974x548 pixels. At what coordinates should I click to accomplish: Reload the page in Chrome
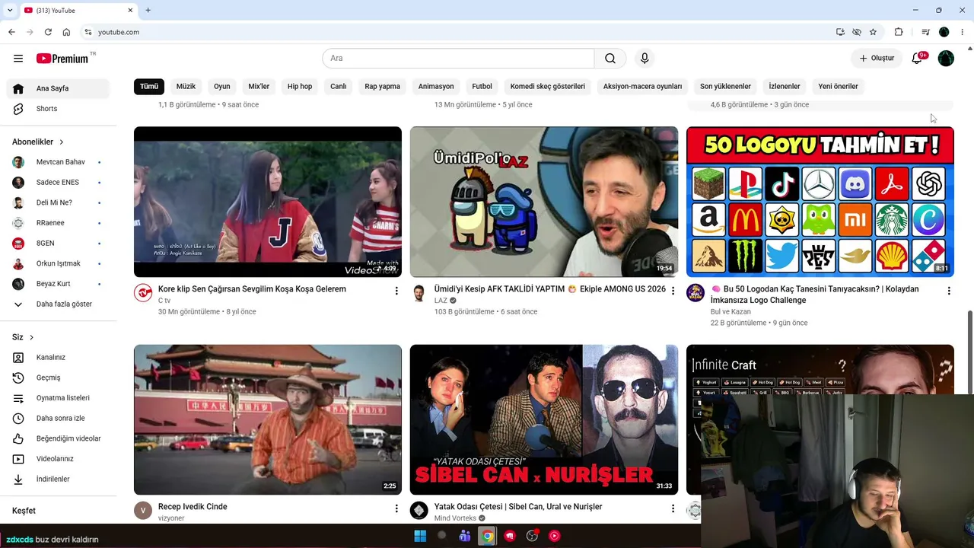(48, 32)
